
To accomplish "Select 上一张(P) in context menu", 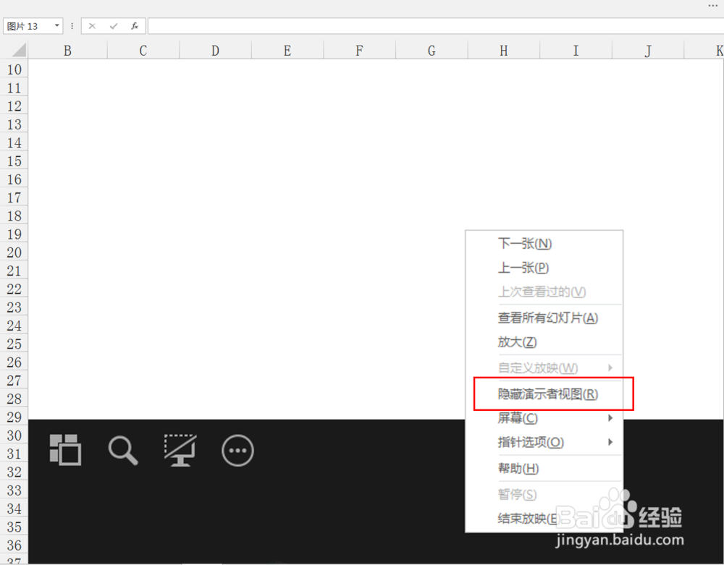I will click(544, 267).
